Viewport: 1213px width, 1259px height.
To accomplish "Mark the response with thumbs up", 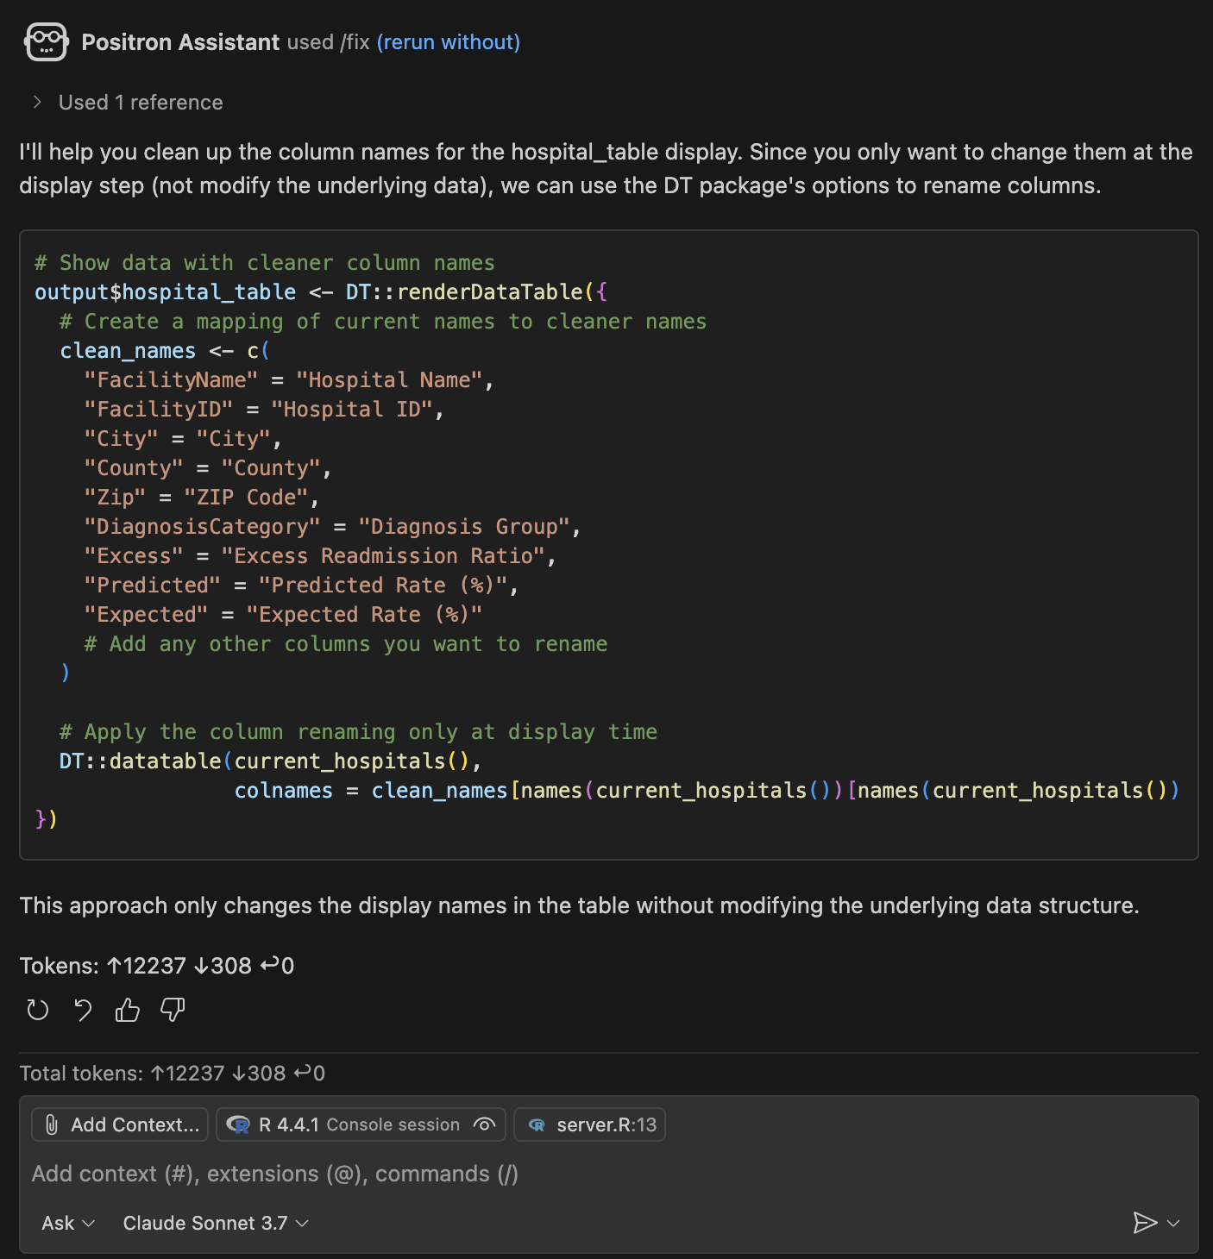I will point(128,1010).
